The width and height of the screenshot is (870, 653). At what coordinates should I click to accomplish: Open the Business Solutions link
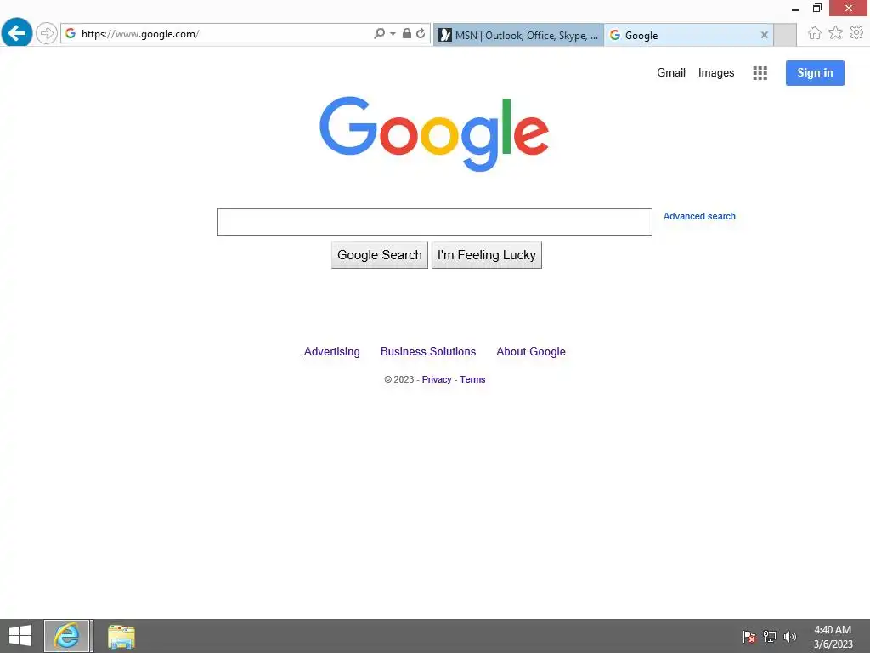click(x=428, y=351)
